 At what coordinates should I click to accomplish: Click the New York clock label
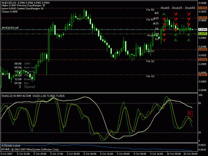click(30, 68)
